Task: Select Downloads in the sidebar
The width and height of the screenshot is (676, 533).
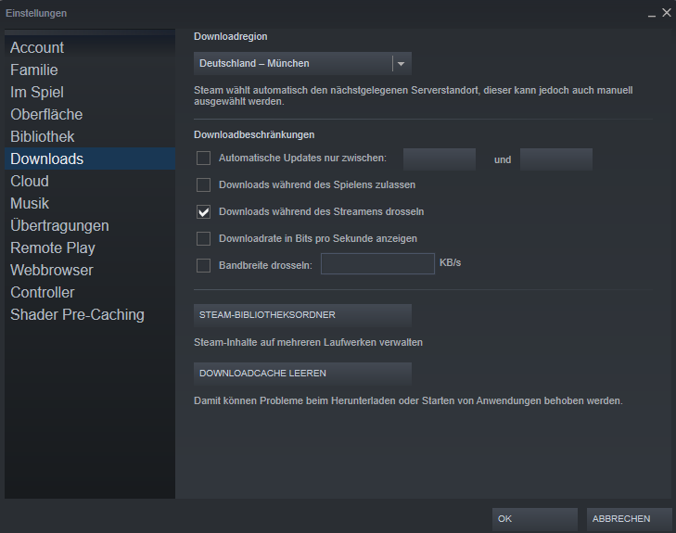Action: click(x=90, y=159)
